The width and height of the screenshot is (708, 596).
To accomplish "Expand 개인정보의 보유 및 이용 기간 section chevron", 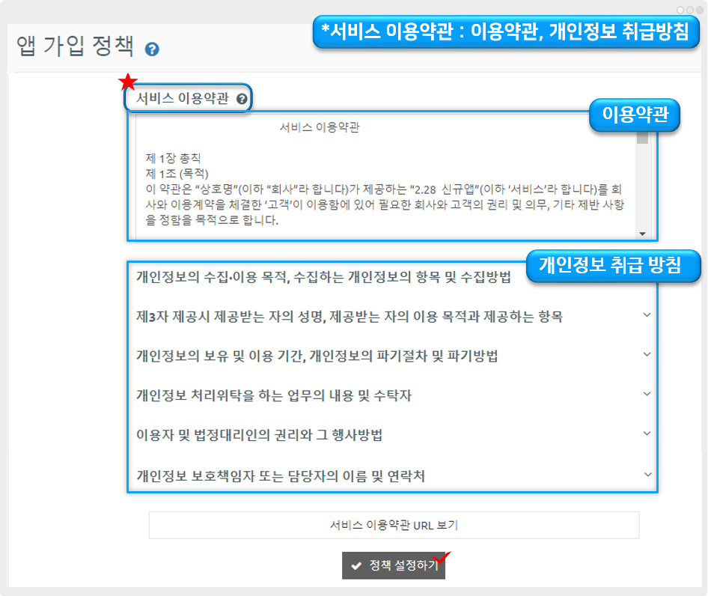I will [x=647, y=355].
